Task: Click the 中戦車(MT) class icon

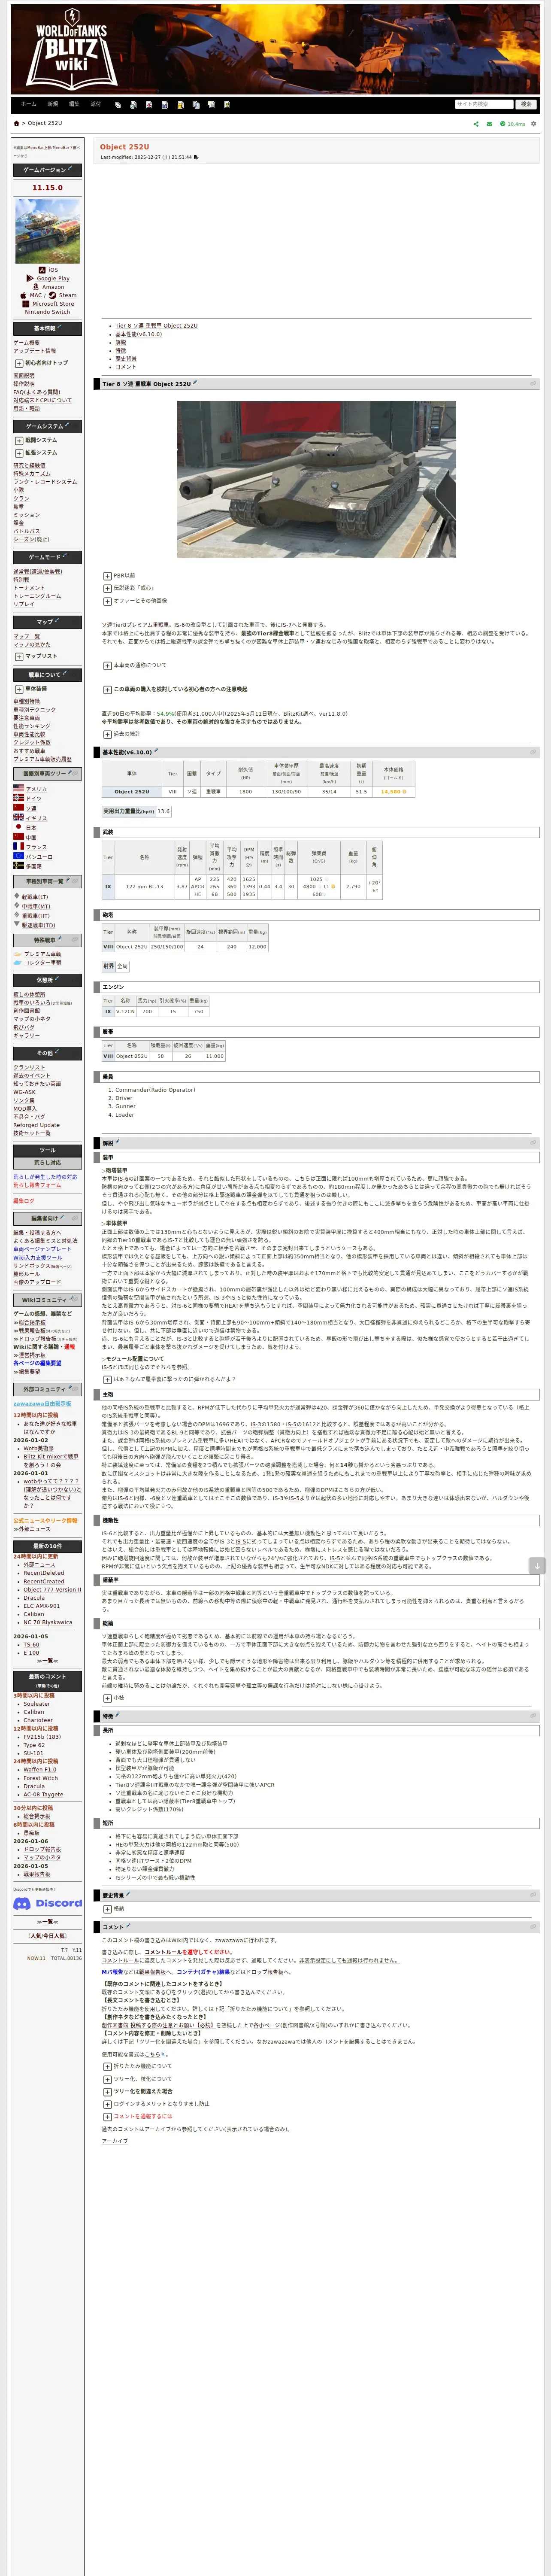Action: (17, 906)
